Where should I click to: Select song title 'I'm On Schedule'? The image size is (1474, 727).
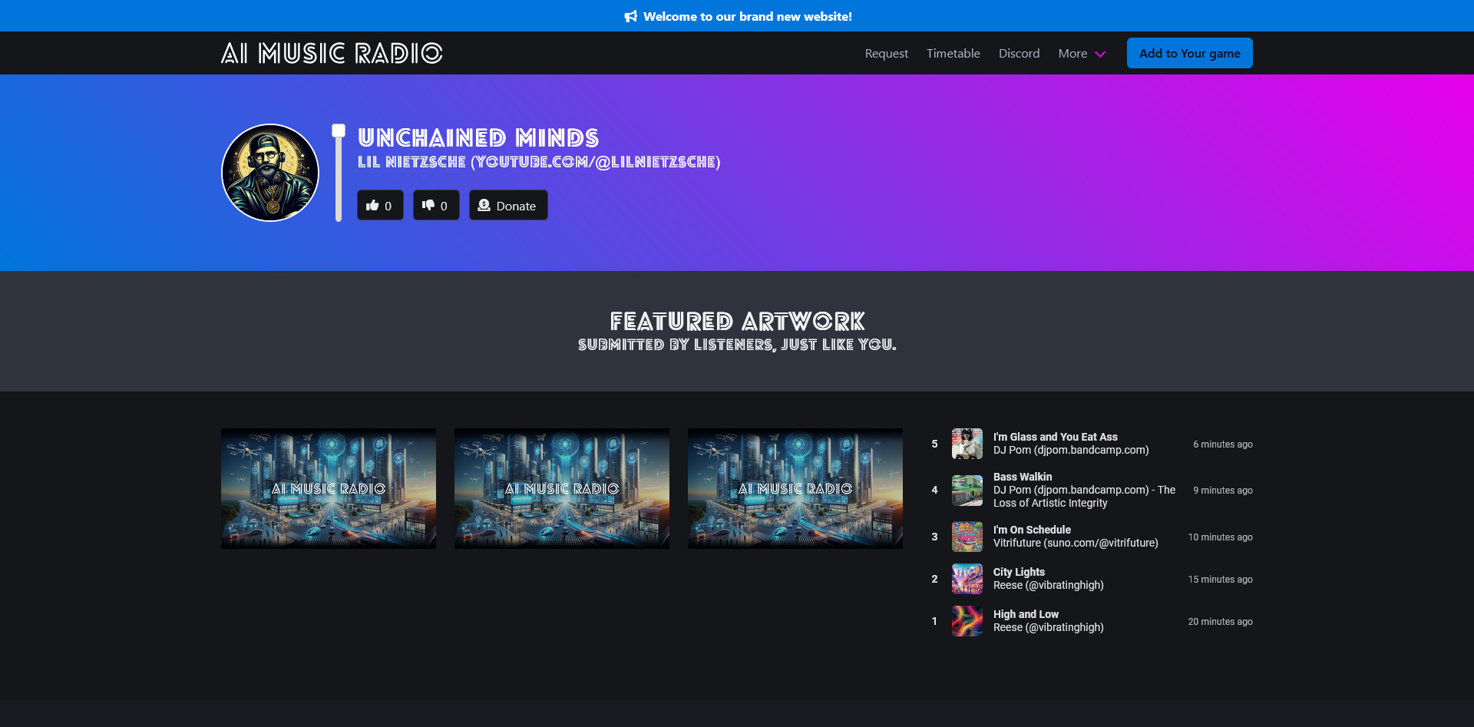click(x=1032, y=530)
